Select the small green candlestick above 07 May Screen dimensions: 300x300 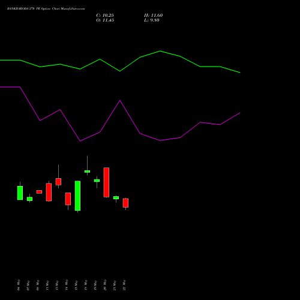(29, 199)
